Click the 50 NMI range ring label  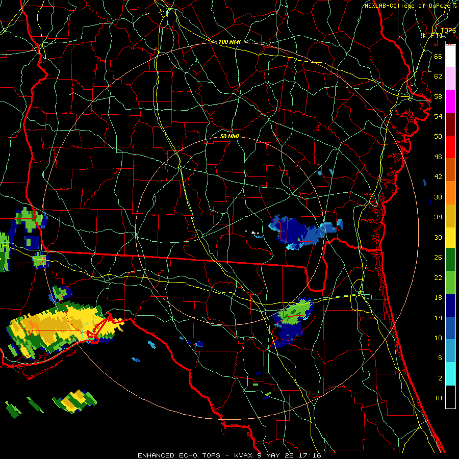(229, 136)
